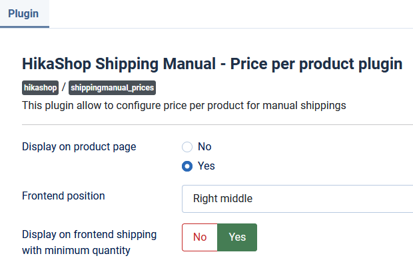Click the 'No' text beside the radio

205,147
